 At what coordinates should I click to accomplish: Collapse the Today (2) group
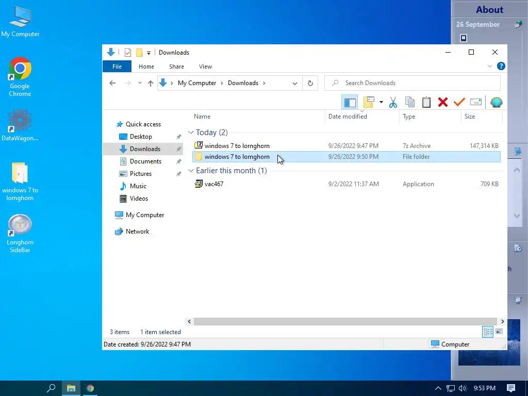pos(191,133)
